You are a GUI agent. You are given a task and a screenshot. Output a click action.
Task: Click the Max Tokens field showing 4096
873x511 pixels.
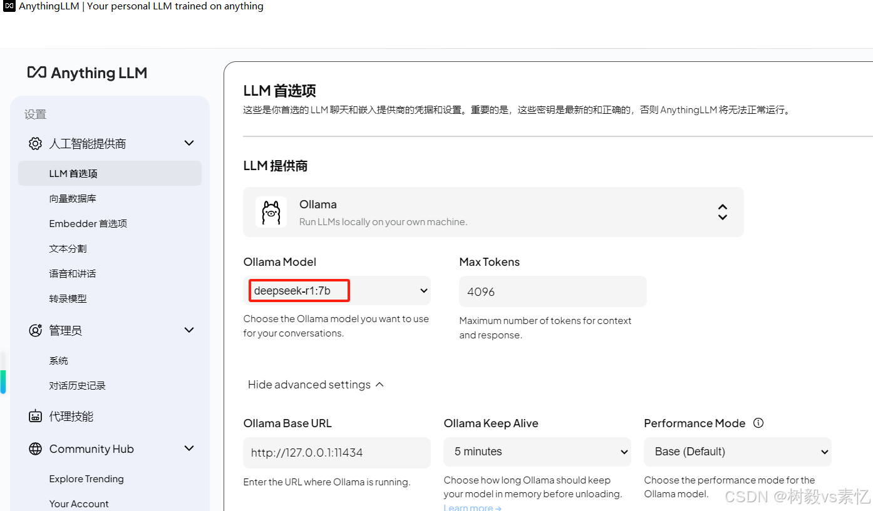pos(553,291)
